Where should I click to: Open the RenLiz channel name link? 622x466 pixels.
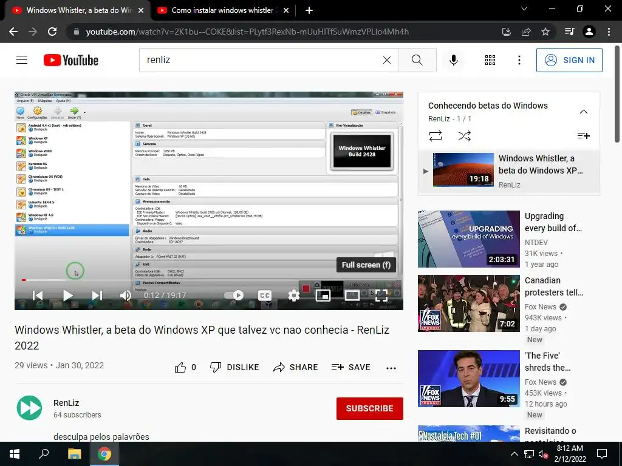pyautogui.click(x=66, y=403)
